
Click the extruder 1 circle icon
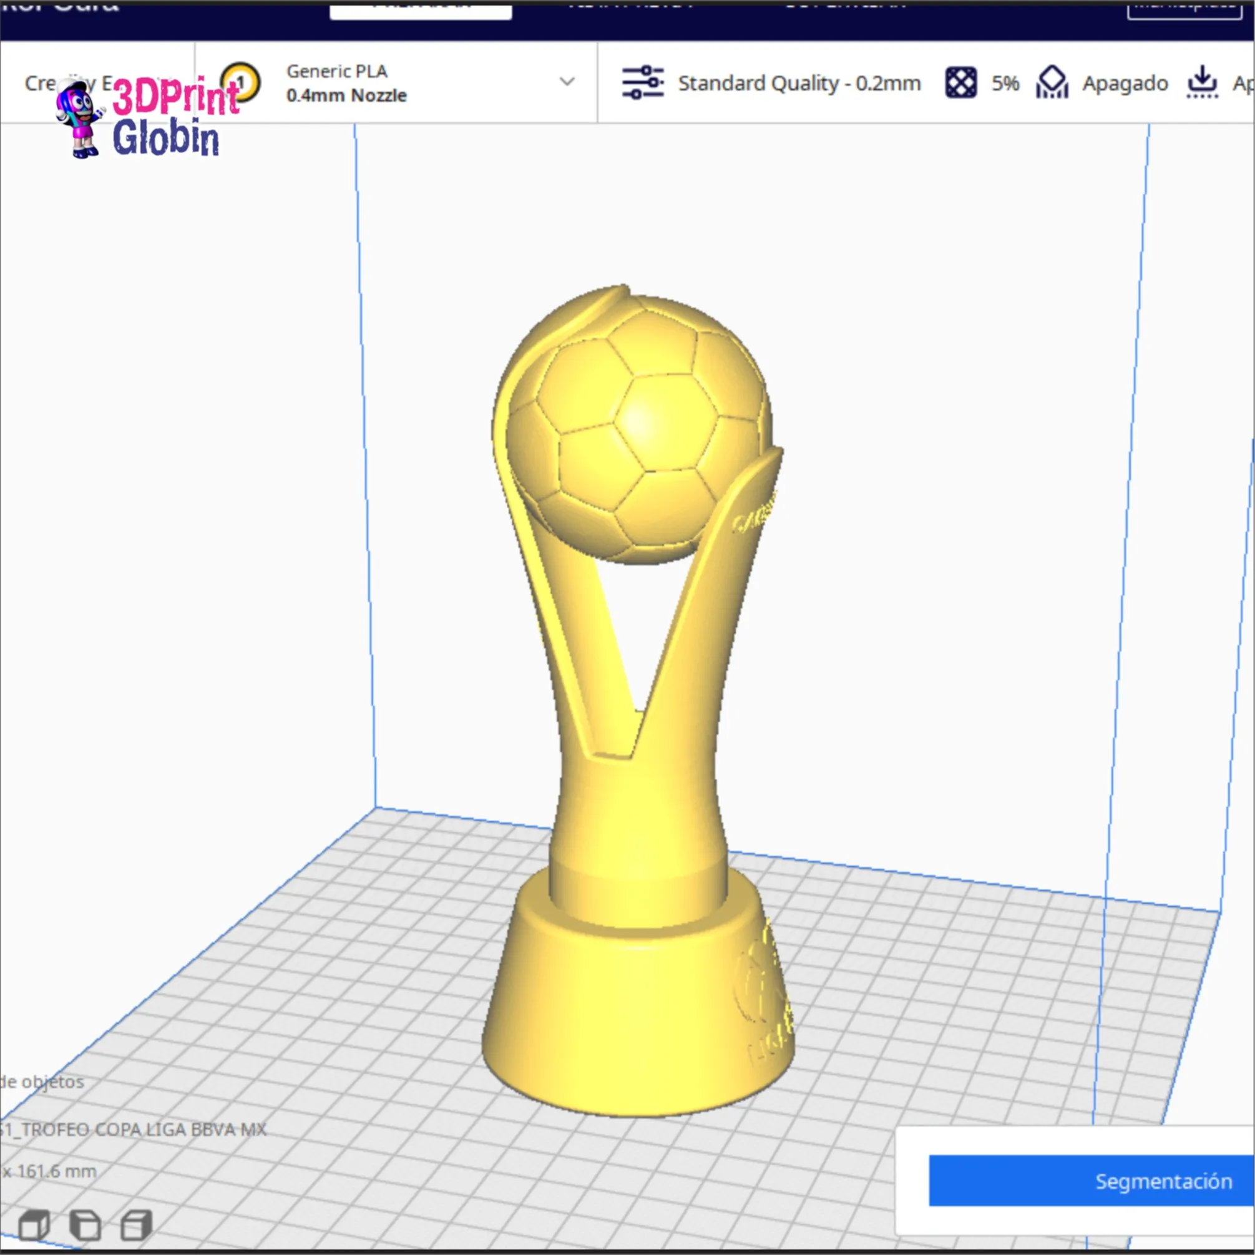(241, 82)
